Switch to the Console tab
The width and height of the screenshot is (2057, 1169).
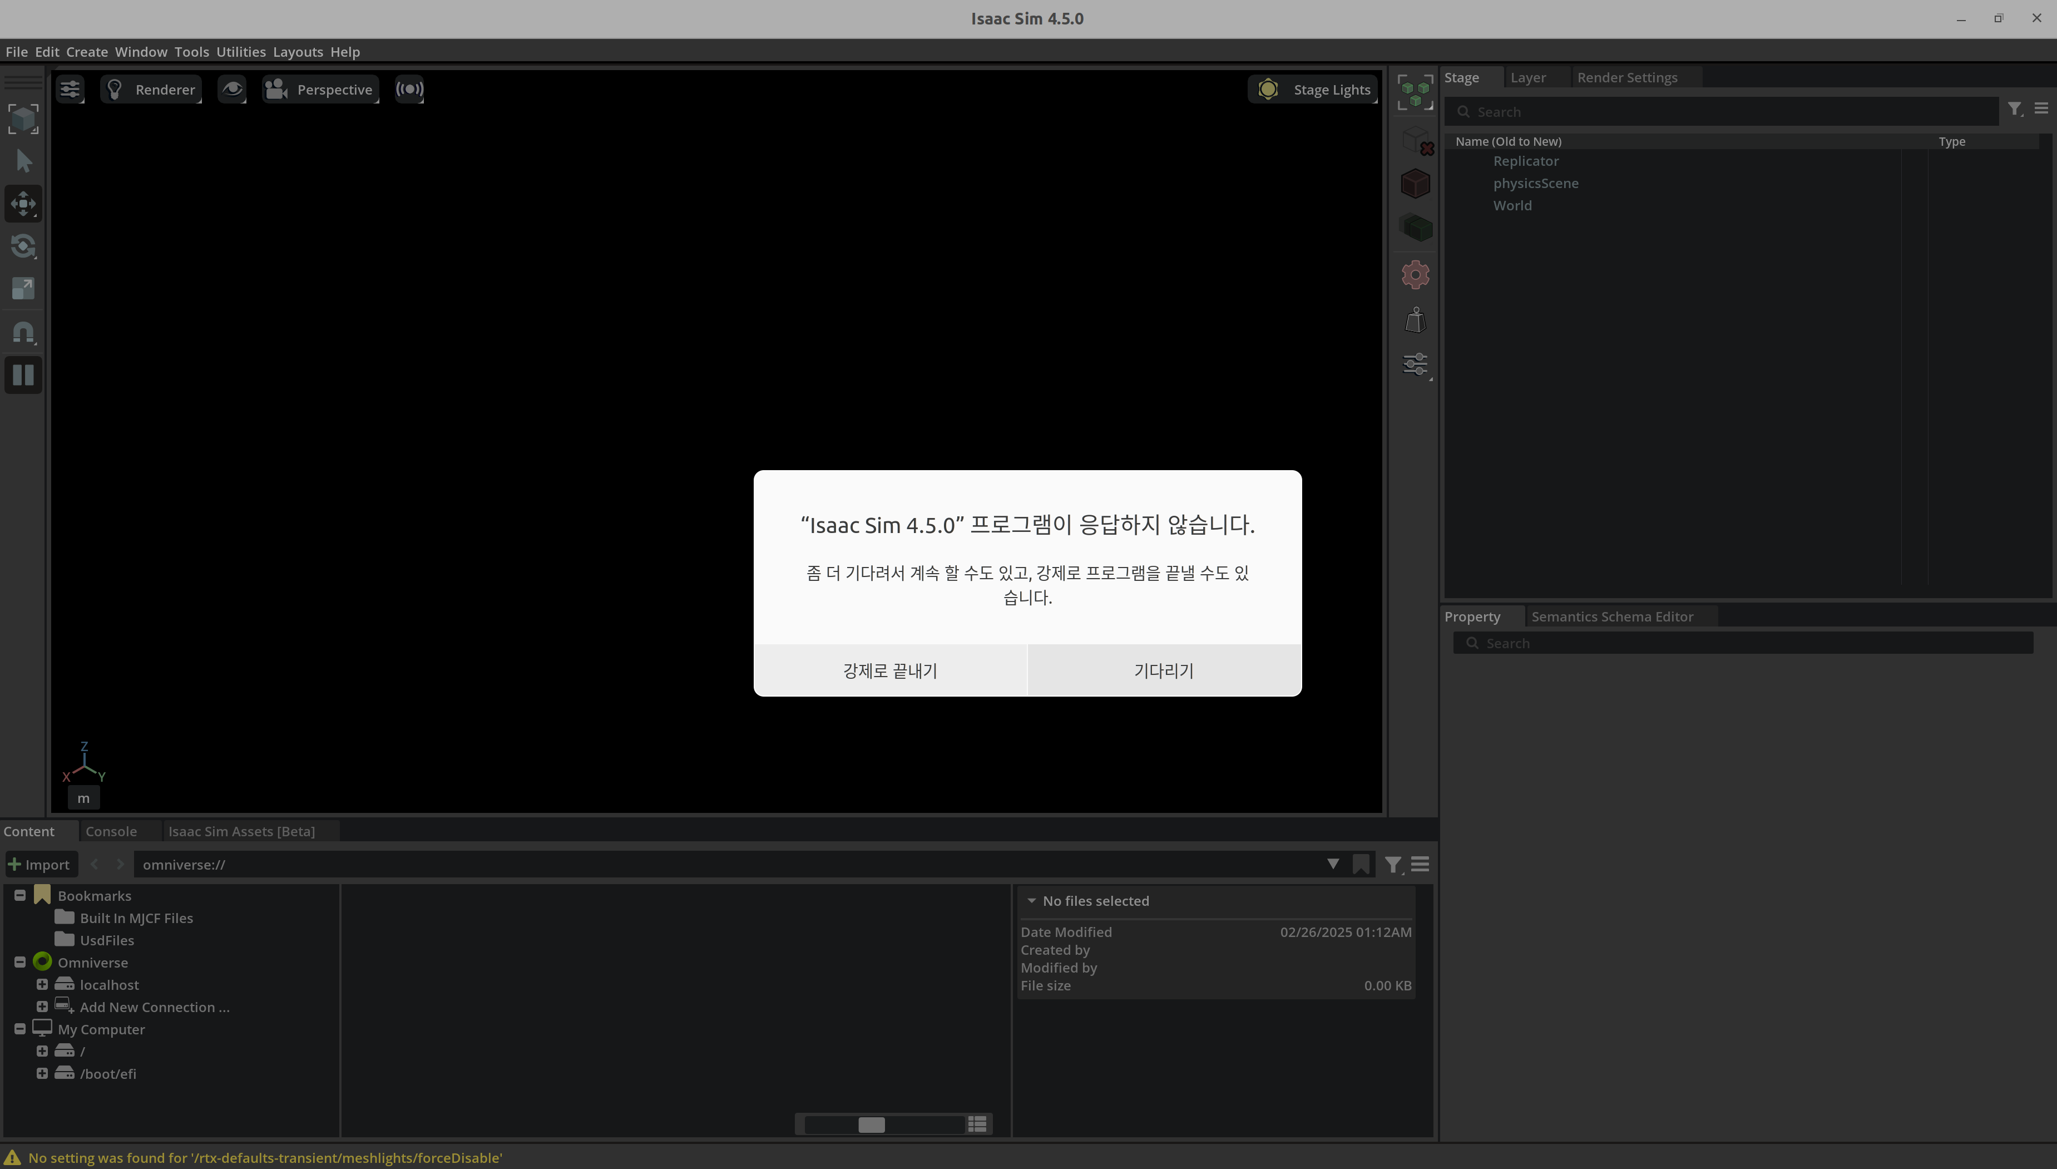[x=111, y=831]
